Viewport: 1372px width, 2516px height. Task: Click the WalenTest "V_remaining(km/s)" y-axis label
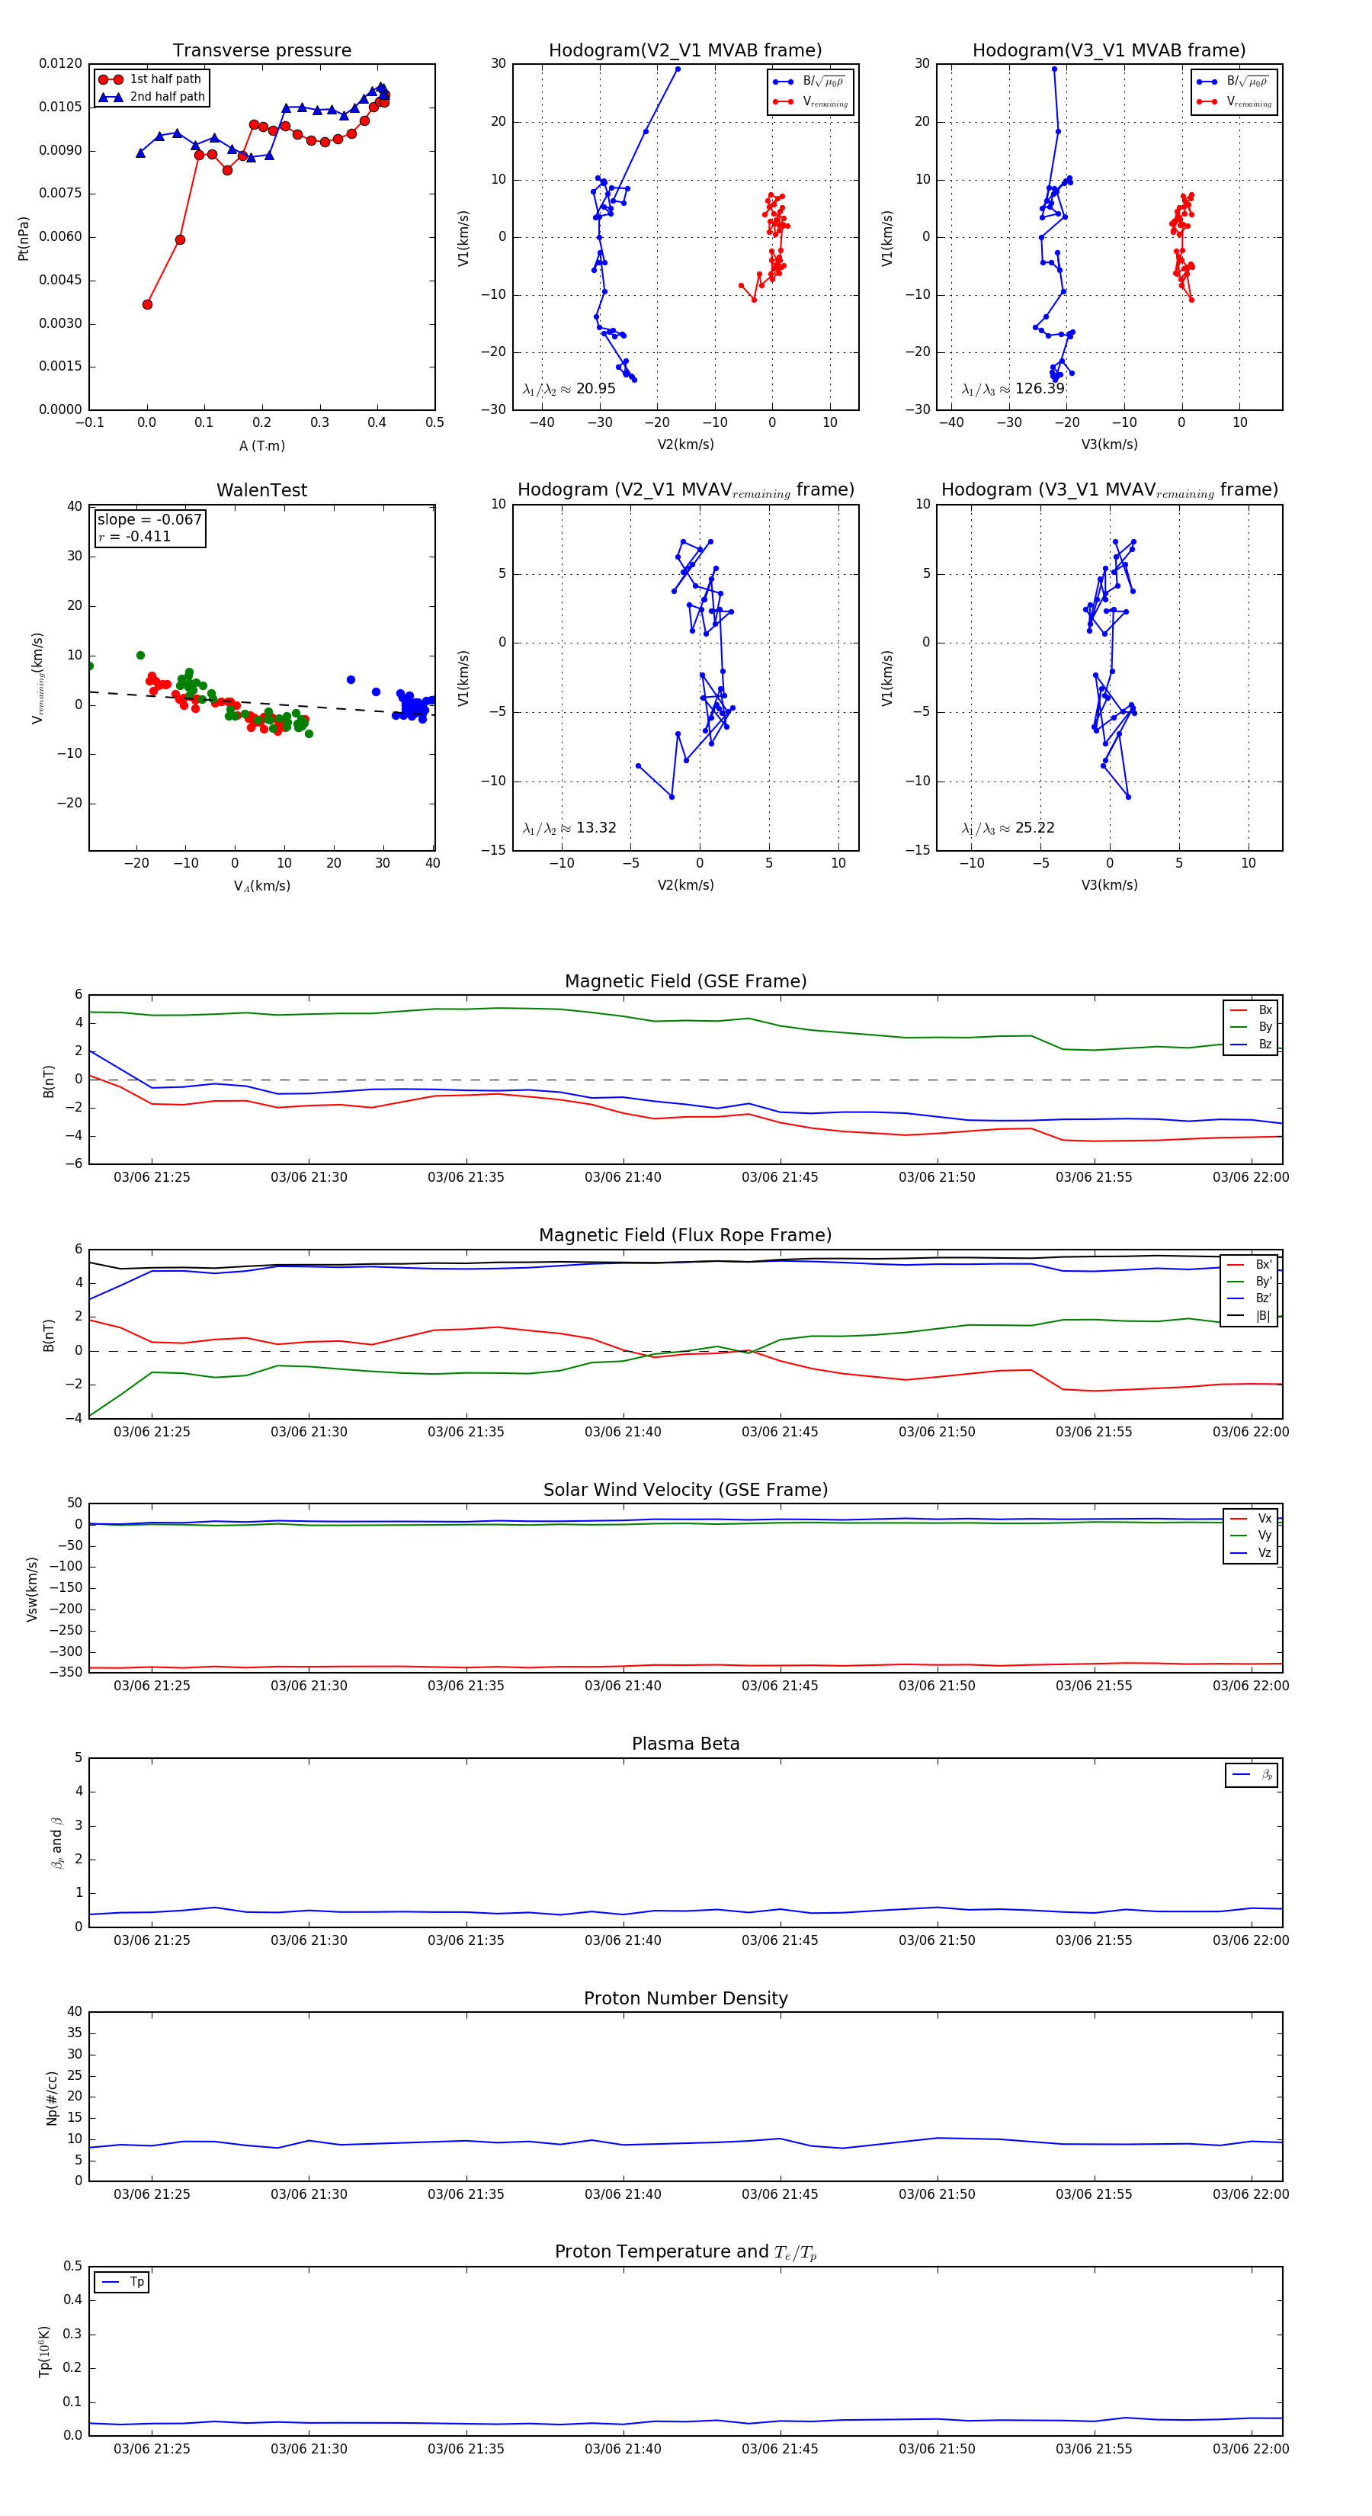coord(38,678)
